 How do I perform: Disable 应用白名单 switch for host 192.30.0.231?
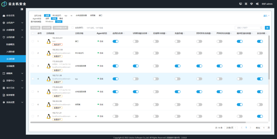(115, 41)
